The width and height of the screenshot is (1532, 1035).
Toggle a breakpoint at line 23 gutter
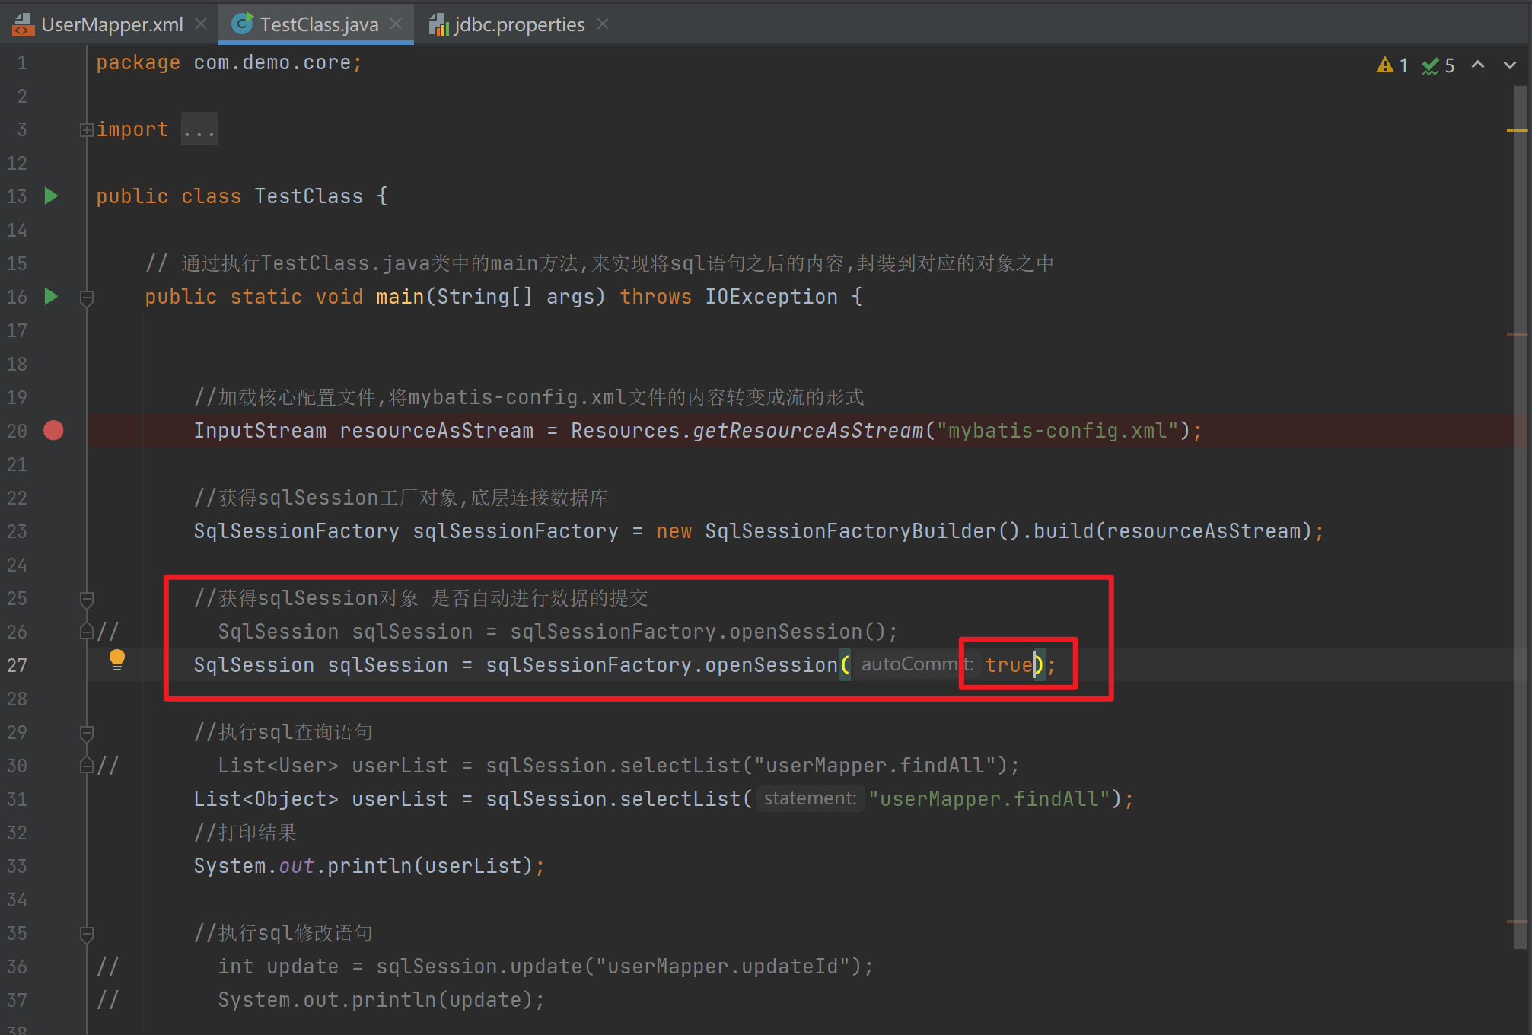(x=53, y=531)
